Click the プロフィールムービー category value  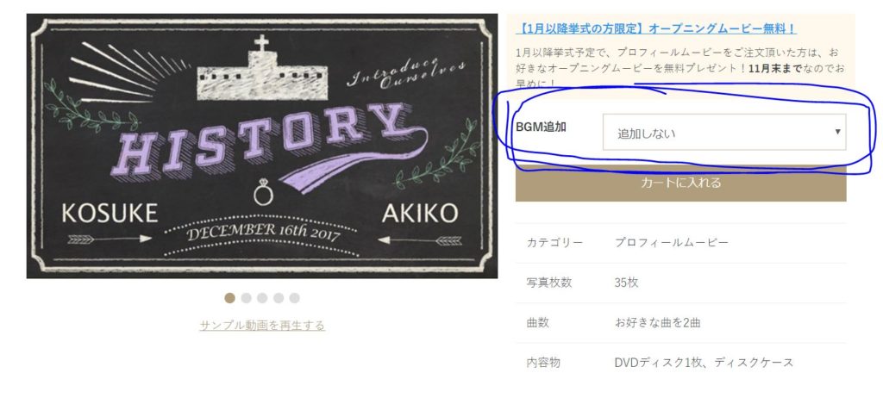pyautogui.click(x=671, y=243)
